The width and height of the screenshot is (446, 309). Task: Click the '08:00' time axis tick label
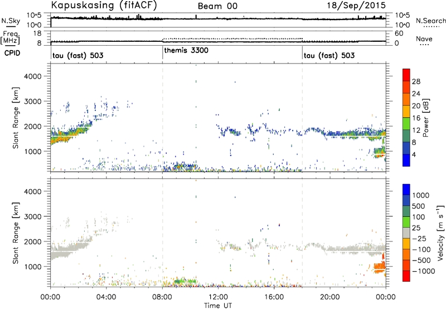(x=162, y=297)
